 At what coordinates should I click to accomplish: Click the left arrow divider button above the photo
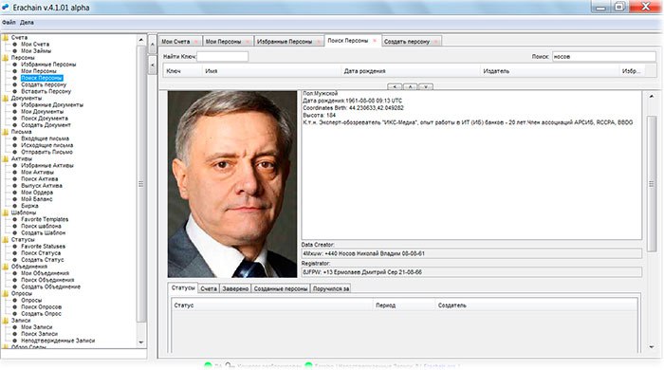395,86
